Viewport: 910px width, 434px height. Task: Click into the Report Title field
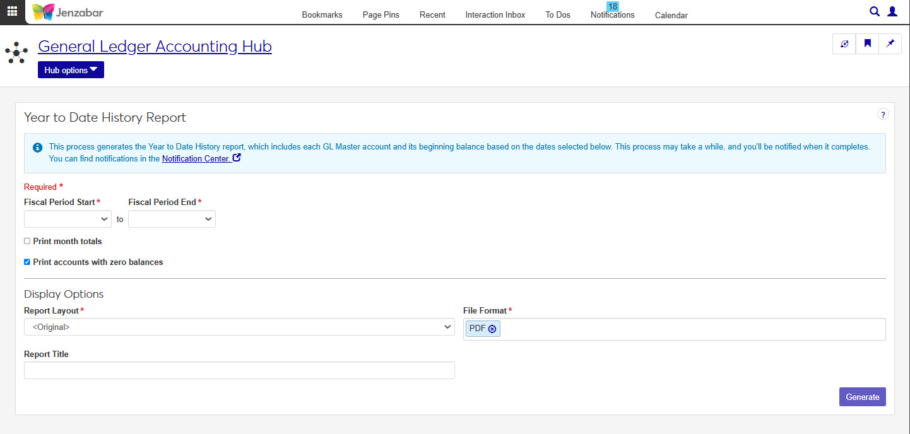click(x=239, y=370)
